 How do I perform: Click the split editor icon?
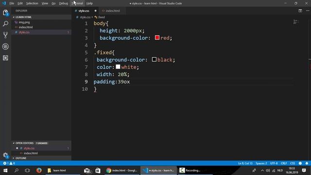(x=300, y=11)
